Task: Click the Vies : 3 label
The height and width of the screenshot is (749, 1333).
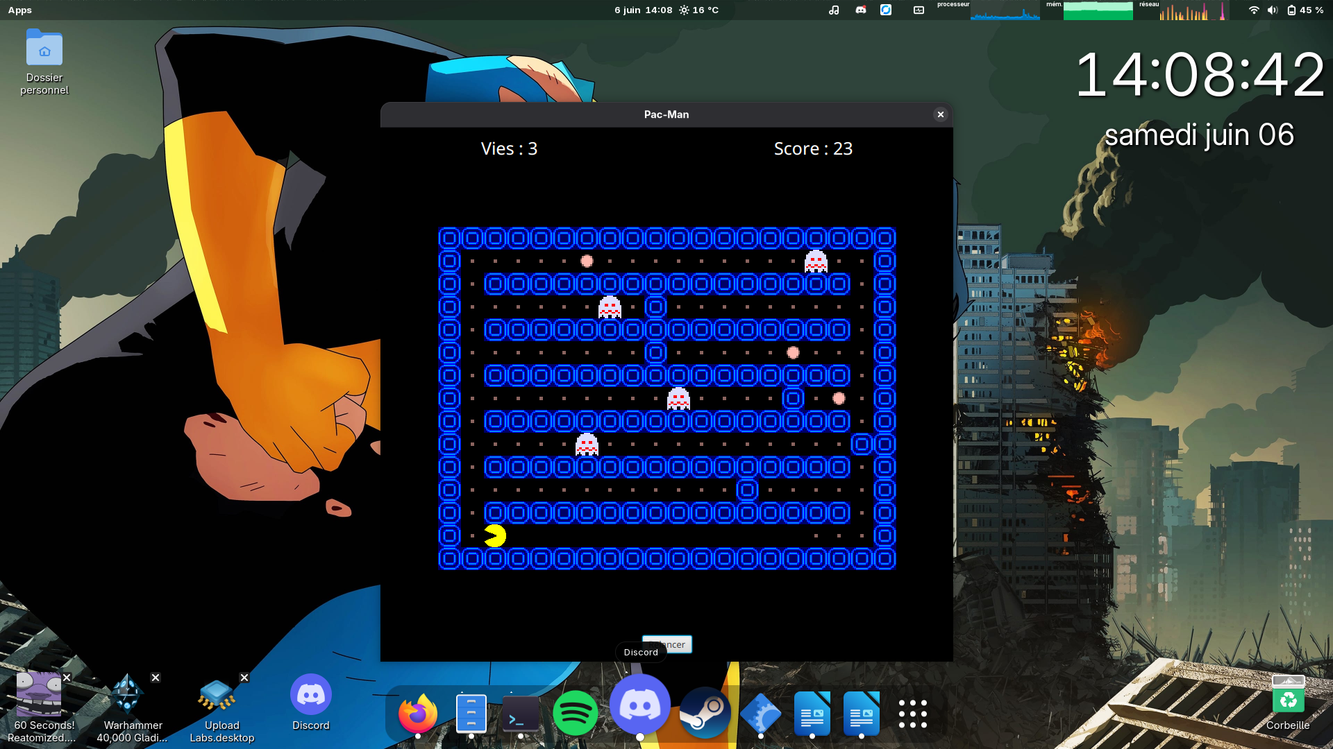Action: 509,148
